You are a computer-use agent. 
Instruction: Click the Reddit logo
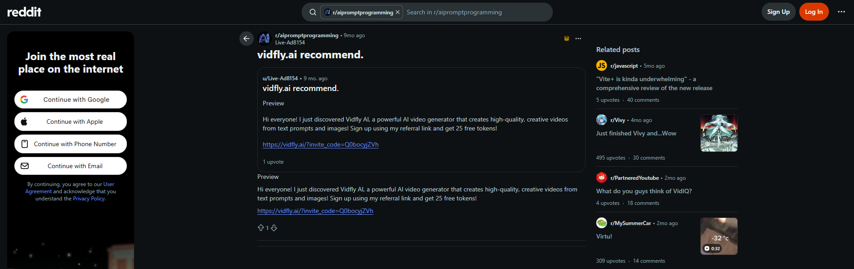point(24,12)
